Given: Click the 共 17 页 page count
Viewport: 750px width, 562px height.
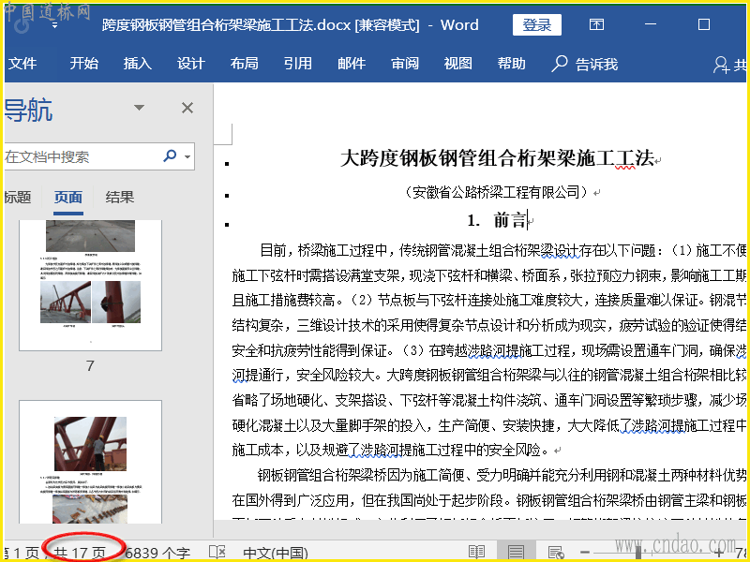Looking at the screenshot, I should 80,553.
